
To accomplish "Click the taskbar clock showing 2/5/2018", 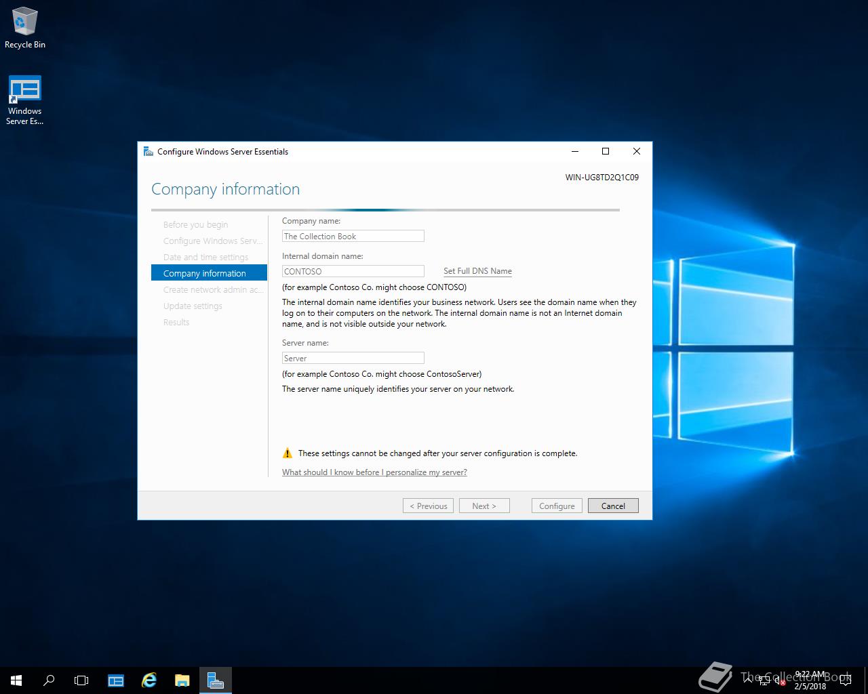I will pos(810,680).
